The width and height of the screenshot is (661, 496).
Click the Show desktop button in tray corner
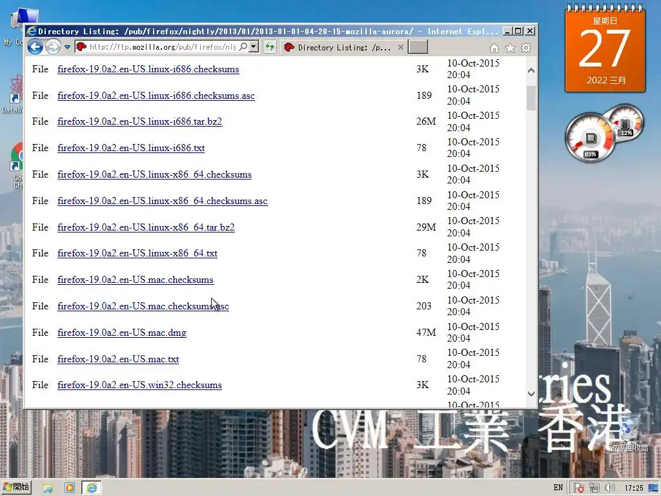pyautogui.click(x=655, y=488)
